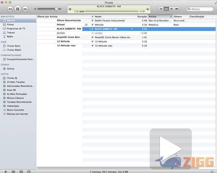Skip to the next track
Viewport: 217px width, 173px height.
click(x=25, y=8)
